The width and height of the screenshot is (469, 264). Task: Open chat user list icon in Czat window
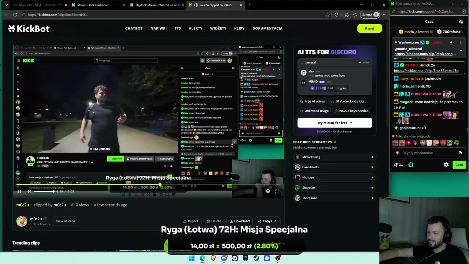(x=461, y=22)
